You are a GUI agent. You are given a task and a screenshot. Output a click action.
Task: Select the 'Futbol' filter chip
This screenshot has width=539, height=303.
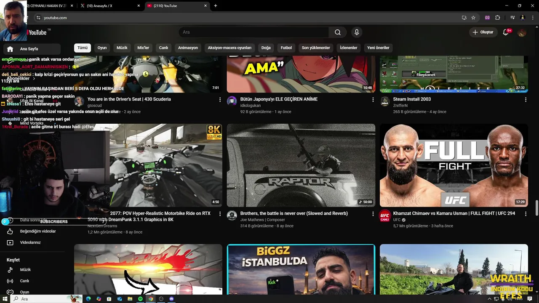pyautogui.click(x=286, y=48)
